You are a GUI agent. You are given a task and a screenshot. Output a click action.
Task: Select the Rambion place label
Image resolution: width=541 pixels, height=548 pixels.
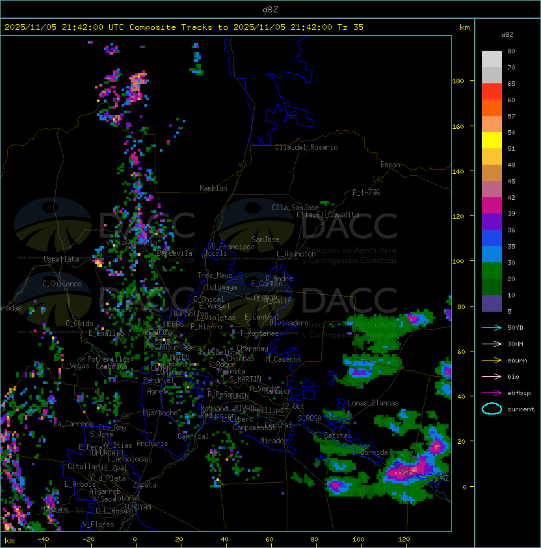[213, 188]
